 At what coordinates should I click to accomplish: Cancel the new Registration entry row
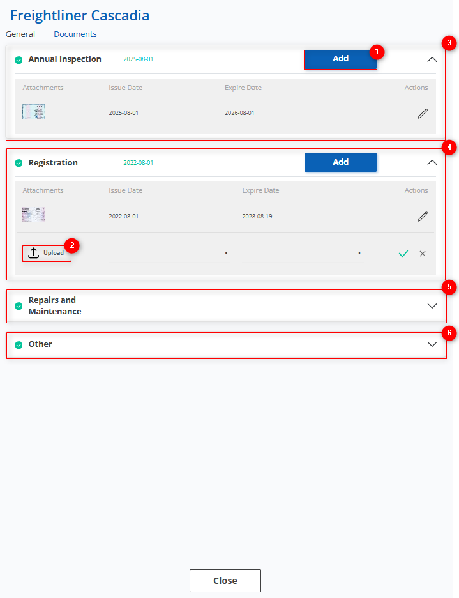423,254
